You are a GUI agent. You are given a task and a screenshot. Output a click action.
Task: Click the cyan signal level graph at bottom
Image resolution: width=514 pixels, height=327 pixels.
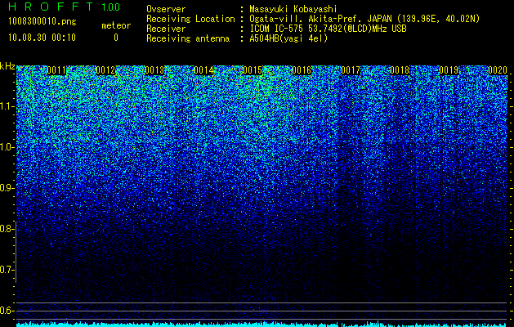(261, 324)
